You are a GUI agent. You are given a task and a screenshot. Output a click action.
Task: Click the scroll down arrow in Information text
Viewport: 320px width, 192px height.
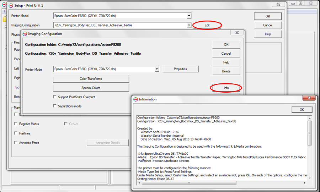click(x=310, y=178)
